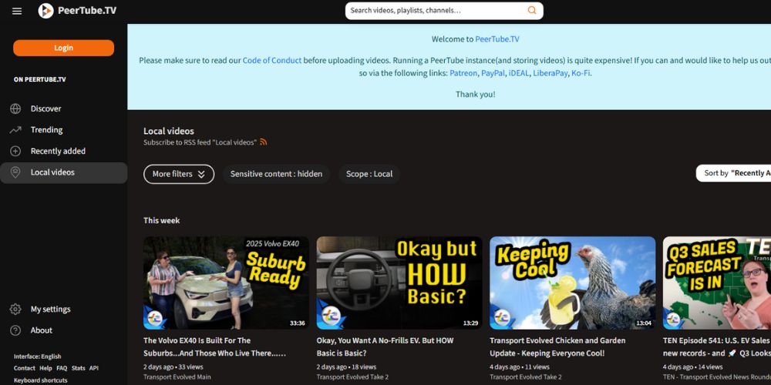The width and height of the screenshot is (771, 385).
Task: Follow the iDEAL donation link
Action: pos(519,73)
